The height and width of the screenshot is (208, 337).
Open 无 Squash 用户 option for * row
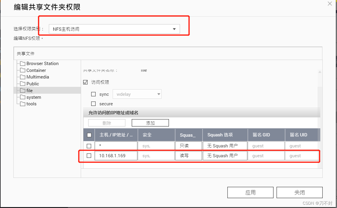point(225,146)
